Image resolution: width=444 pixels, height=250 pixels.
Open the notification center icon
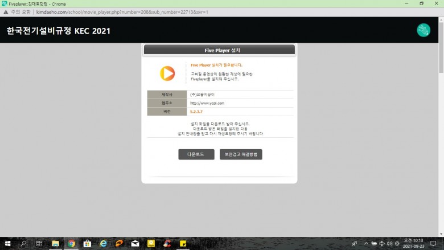(x=433, y=243)
